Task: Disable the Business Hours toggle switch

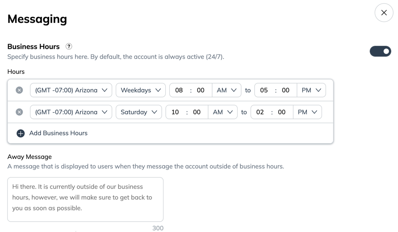Action: point(380,51)
